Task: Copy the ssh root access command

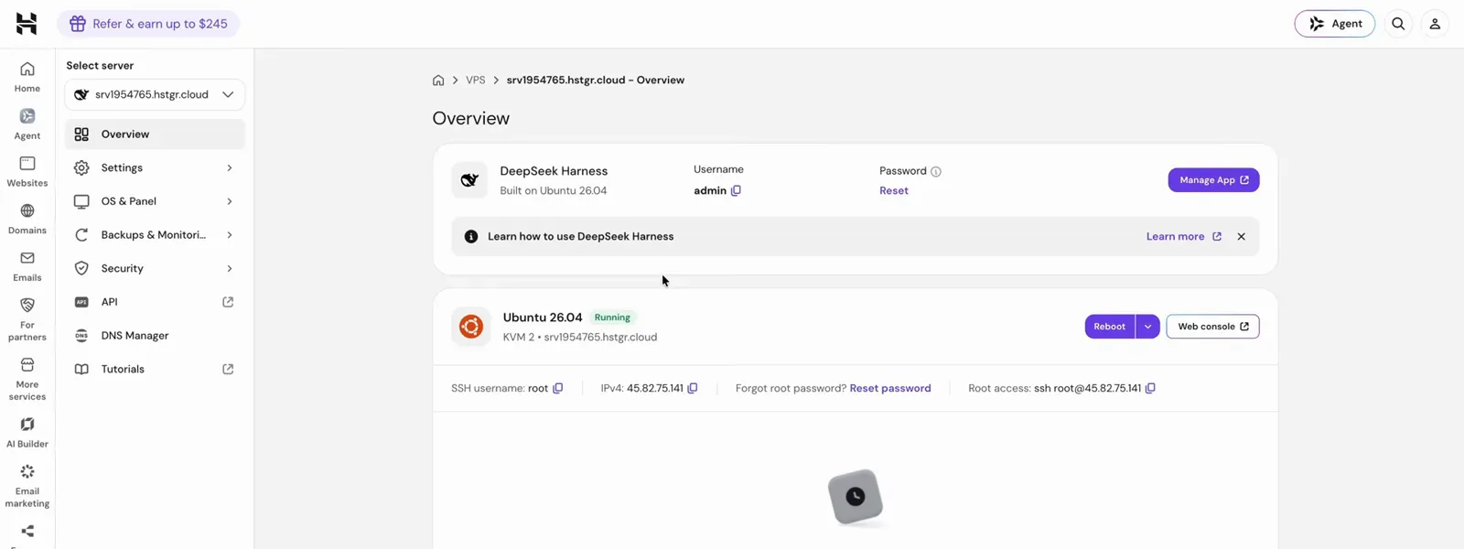Action: pyautogui.click(x=1150, y=388)
